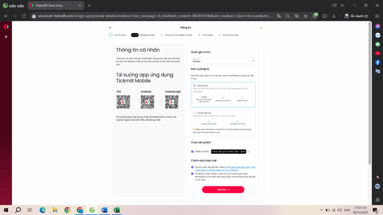Viewport: 383px width, 215px height.
Task: Select the Tickmill Client Area tab
Action: pos(56,5)
